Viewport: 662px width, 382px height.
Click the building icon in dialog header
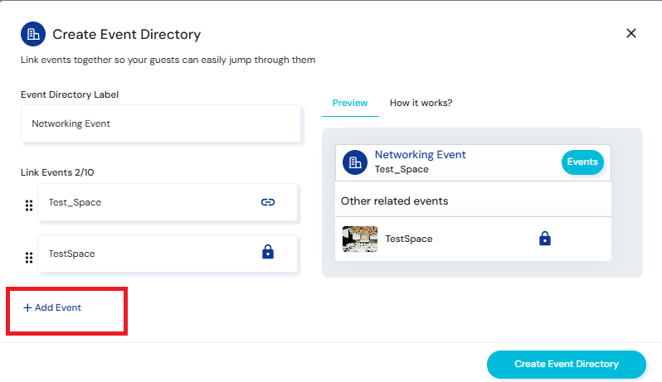click(x=33, y=34)
